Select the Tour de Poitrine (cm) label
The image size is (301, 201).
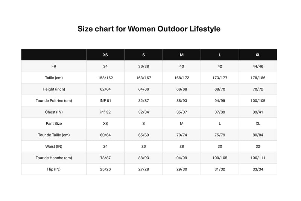point(54,101)
